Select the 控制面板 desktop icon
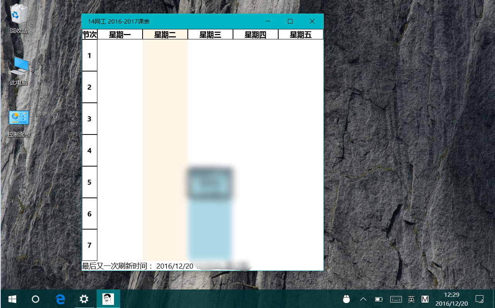Viewport: 495px width, 308px height. click(x=19, y=123)
